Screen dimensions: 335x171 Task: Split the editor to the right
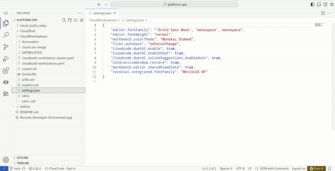click(323, 13)
